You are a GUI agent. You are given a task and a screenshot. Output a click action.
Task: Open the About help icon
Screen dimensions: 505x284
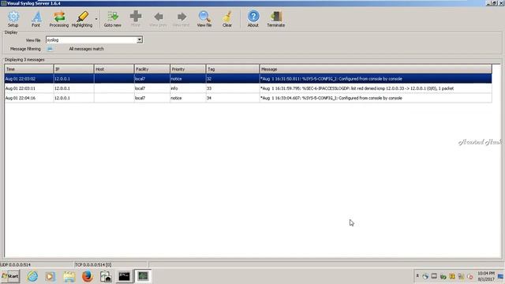tap(253, 19)
